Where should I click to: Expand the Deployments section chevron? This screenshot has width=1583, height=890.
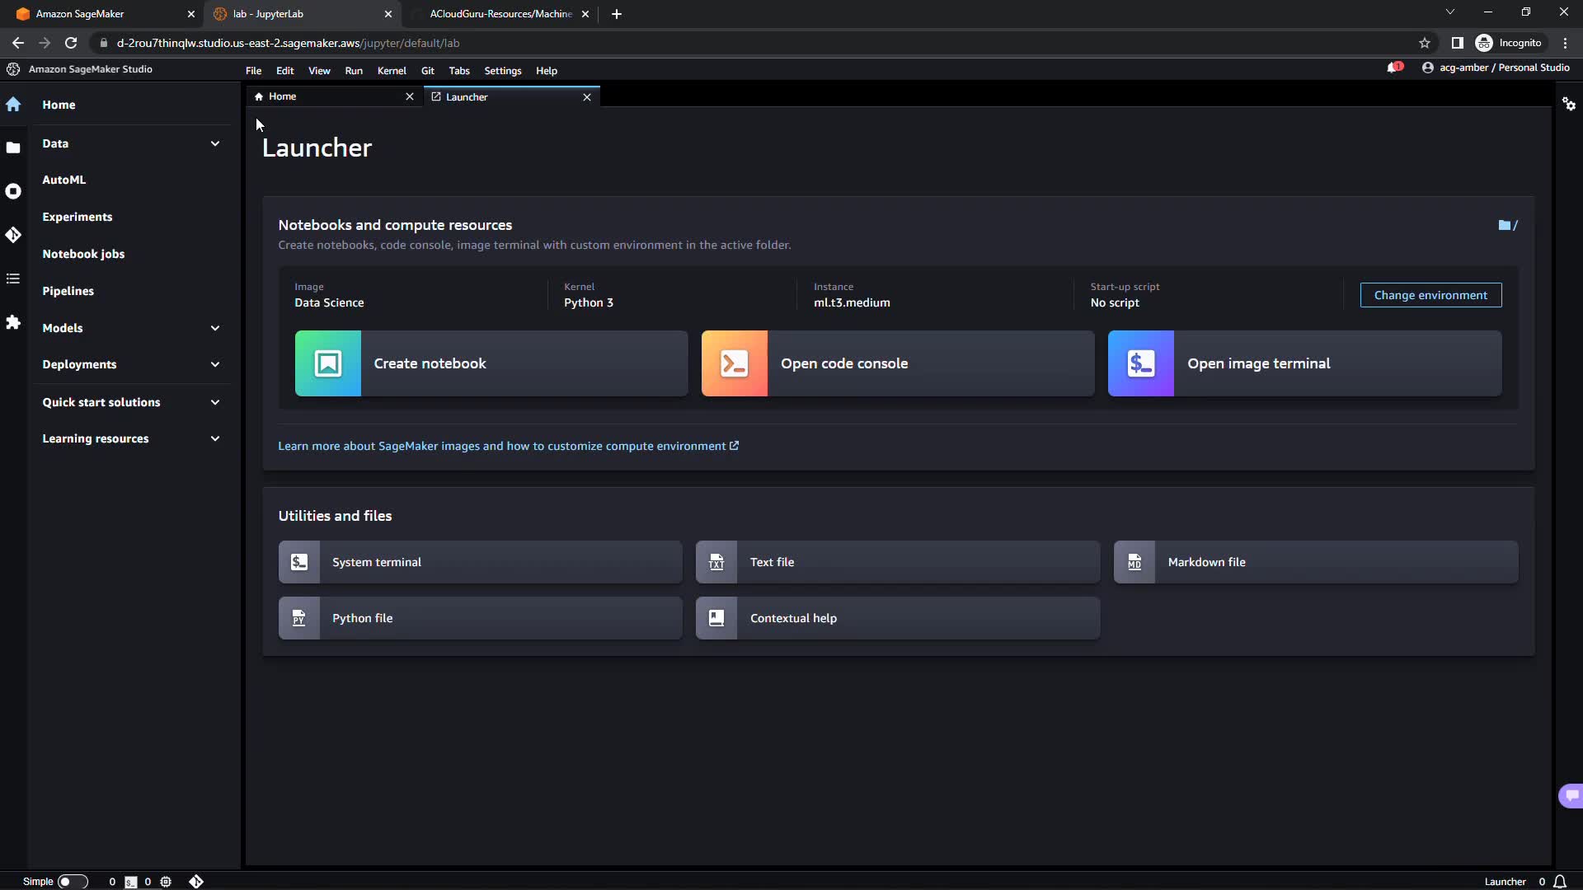(x=214, y=364)
